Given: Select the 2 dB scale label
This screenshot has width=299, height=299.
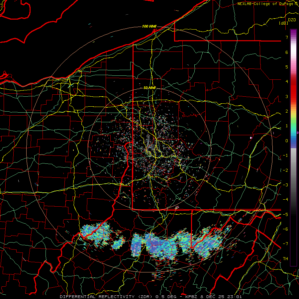Looking at the screenshot, I should (287, 111).
